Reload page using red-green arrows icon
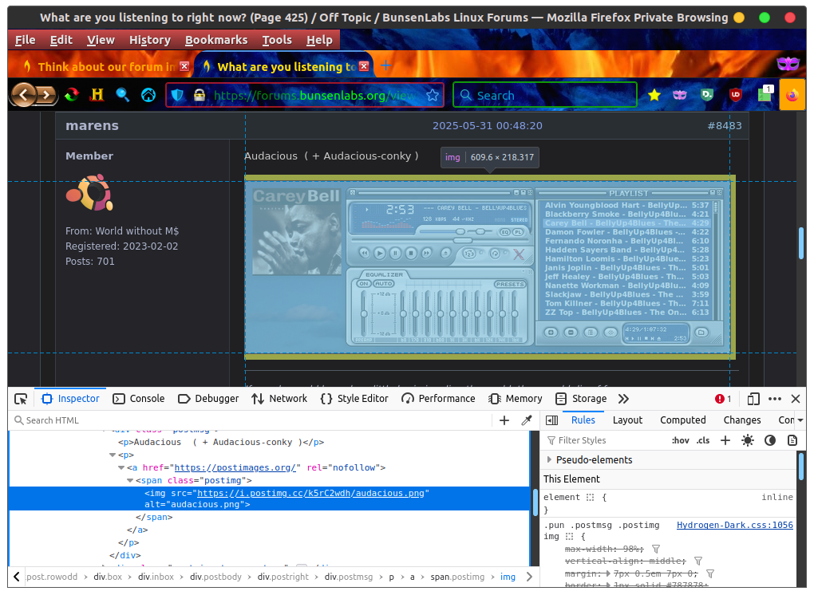The width and height of the screenshot is (814, 595). 72,95
